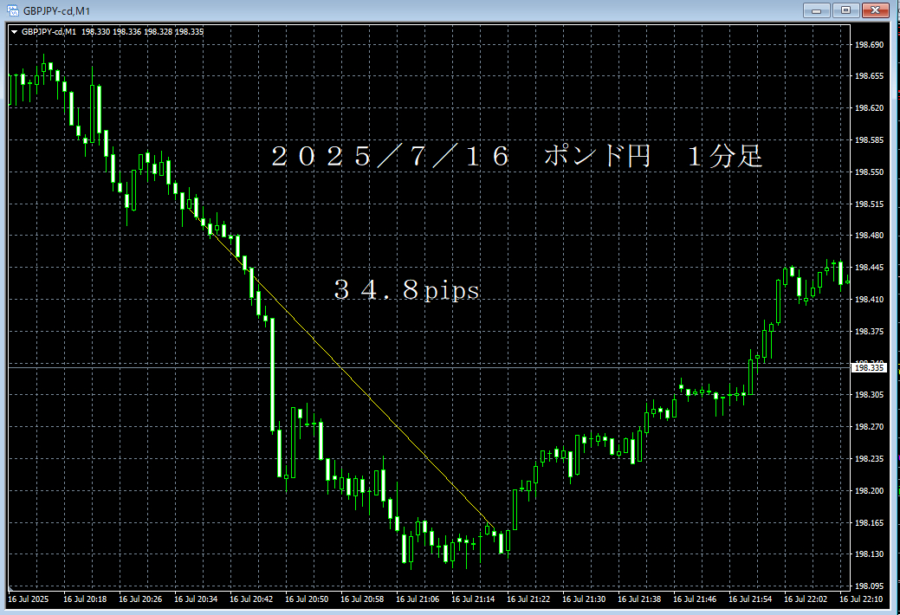This screenshot has height=615, width=900.
Task: Expand the triangle before GBPJPY-cd,M1 chart label
Action: click(14, 32)
